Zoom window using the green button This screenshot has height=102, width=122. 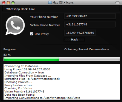tap(13, 3)
